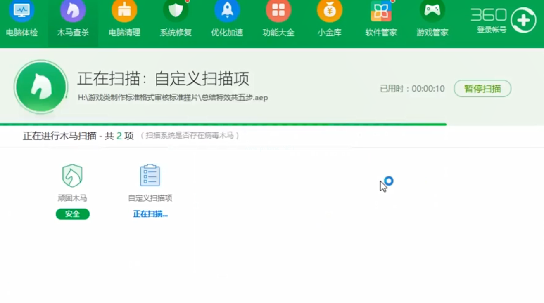Click the scanned file path ending in .aep
The image size is (544, 303).
pos(173,98)
